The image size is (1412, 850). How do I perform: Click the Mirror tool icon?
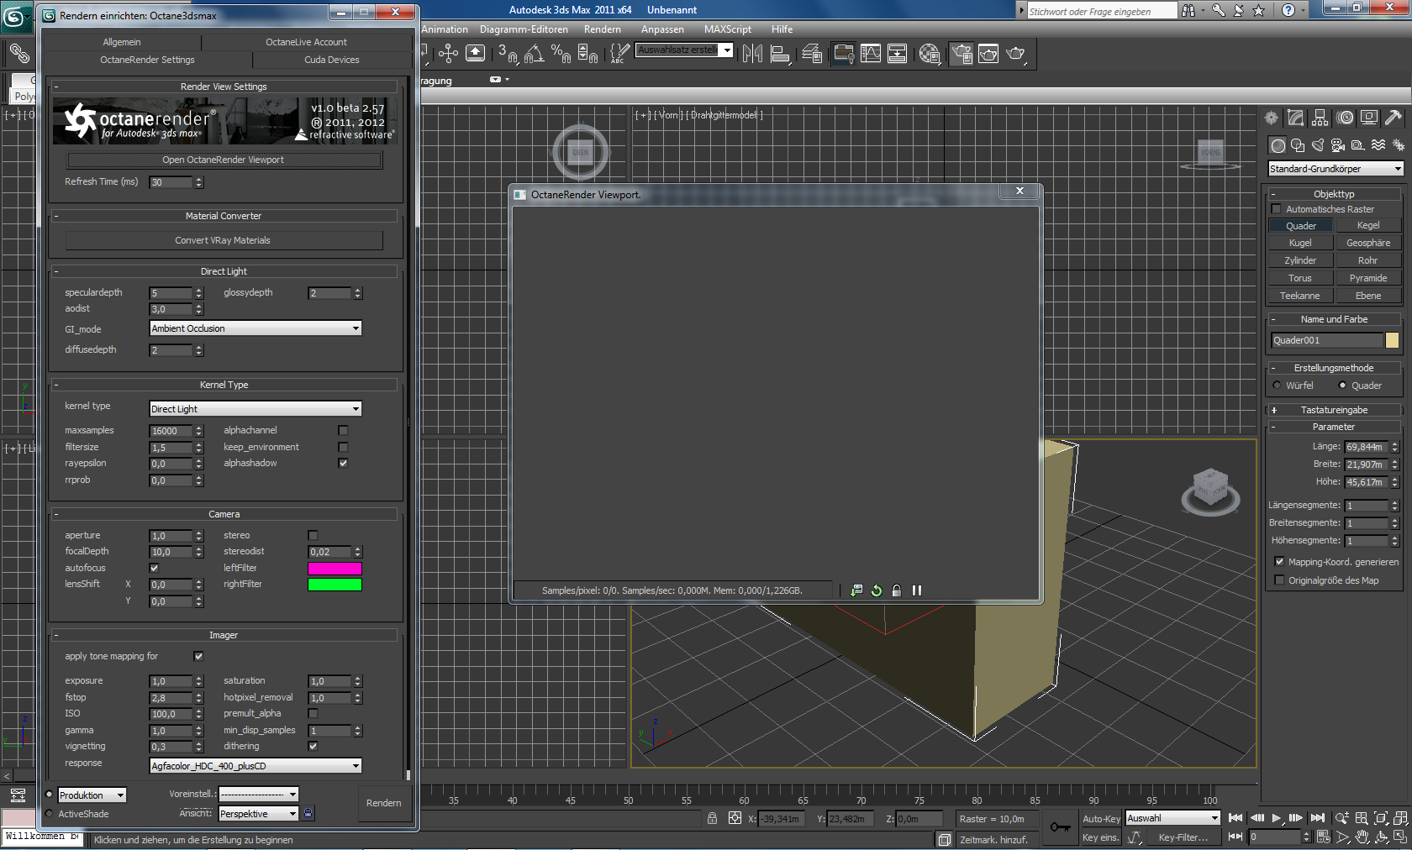coord(752,54)
